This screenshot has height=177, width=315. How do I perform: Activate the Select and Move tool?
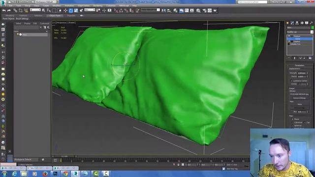click(65, 10)
